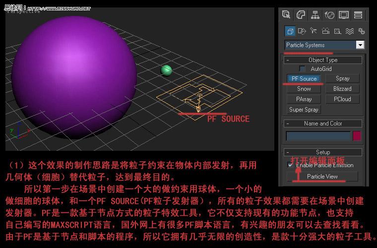The image size is (377, 248).
Task: Open the Particle Systems dropdown
Action: pos(324,45)
